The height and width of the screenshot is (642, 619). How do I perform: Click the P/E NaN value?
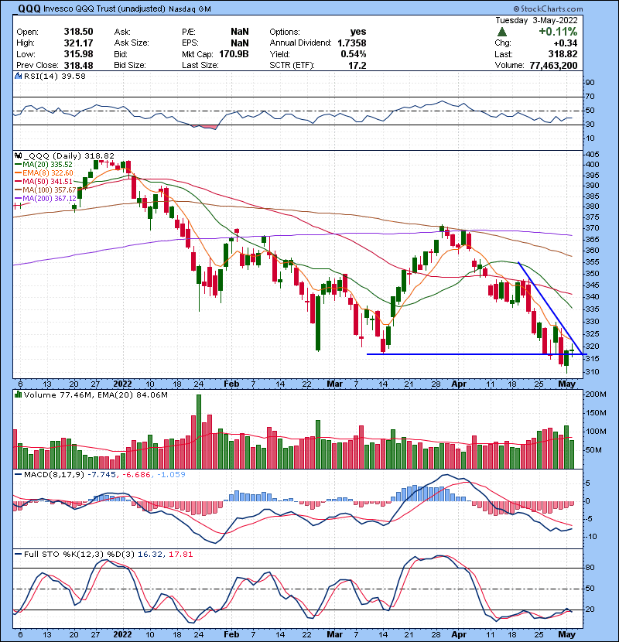(x=240, y=32)
